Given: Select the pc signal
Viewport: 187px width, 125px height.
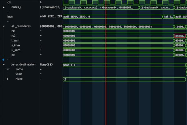Looking at the screenshot, I should 13,55.
